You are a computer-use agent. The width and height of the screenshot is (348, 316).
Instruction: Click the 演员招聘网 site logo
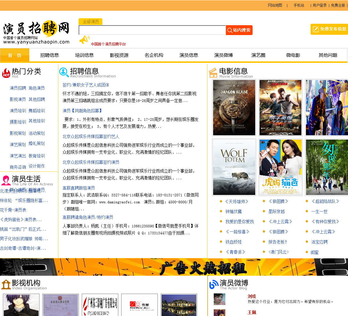click(36, 32)
